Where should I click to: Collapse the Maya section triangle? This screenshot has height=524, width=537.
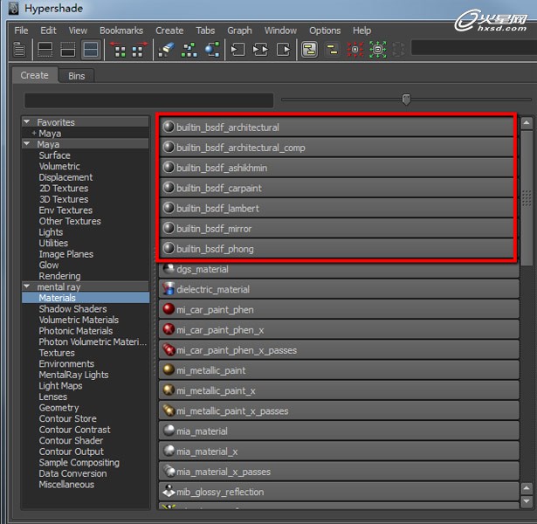(x=27, y=144)
